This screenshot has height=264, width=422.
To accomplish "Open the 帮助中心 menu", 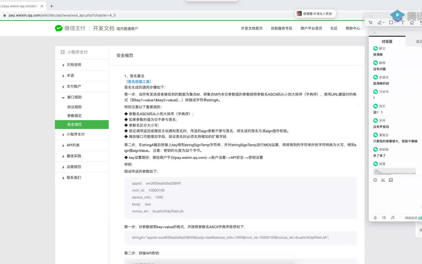I will (352, 28).
